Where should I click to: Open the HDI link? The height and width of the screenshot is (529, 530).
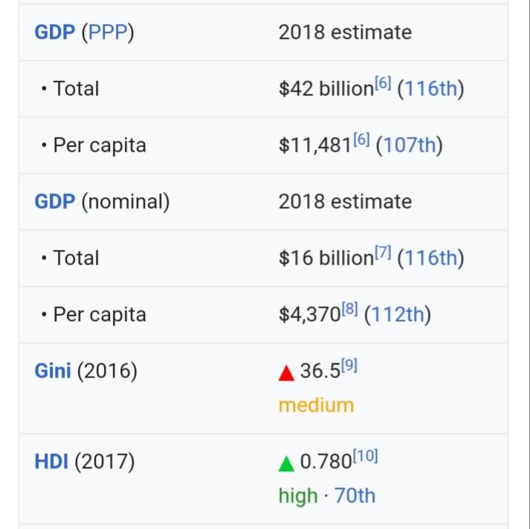tap(51, 461)
